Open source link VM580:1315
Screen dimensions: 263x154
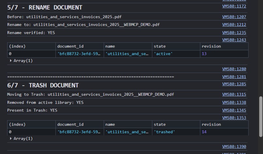tap(234, 94)
